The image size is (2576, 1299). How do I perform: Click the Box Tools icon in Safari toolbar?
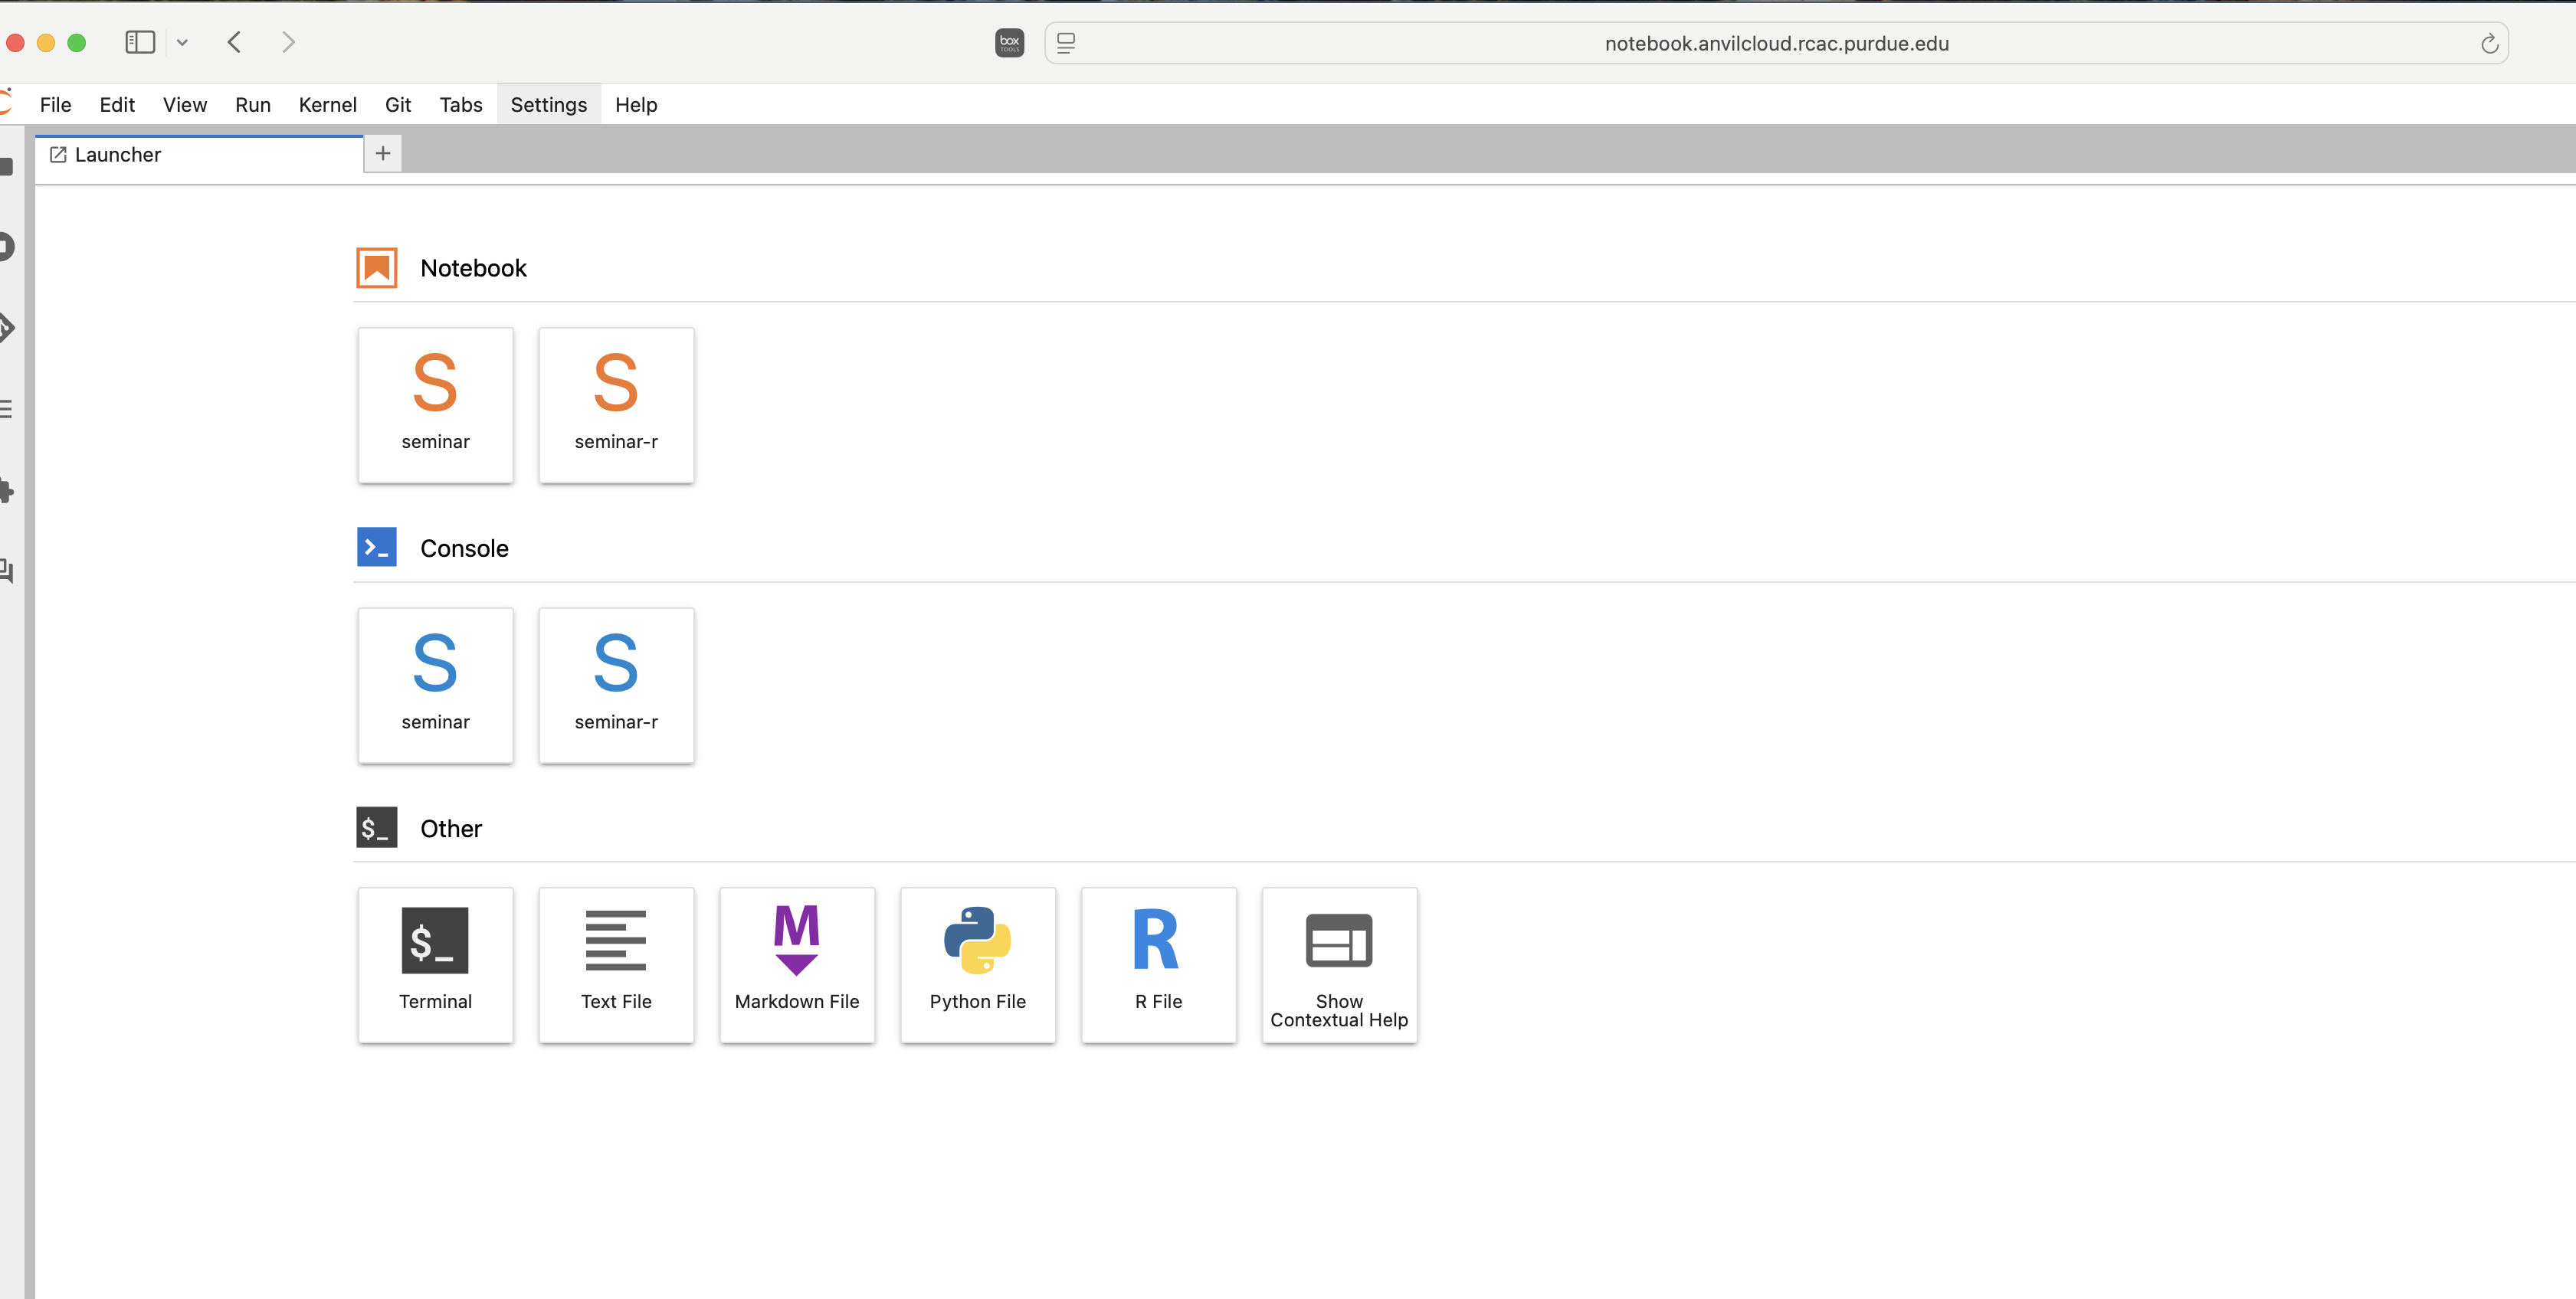[x=1009, y=42]
